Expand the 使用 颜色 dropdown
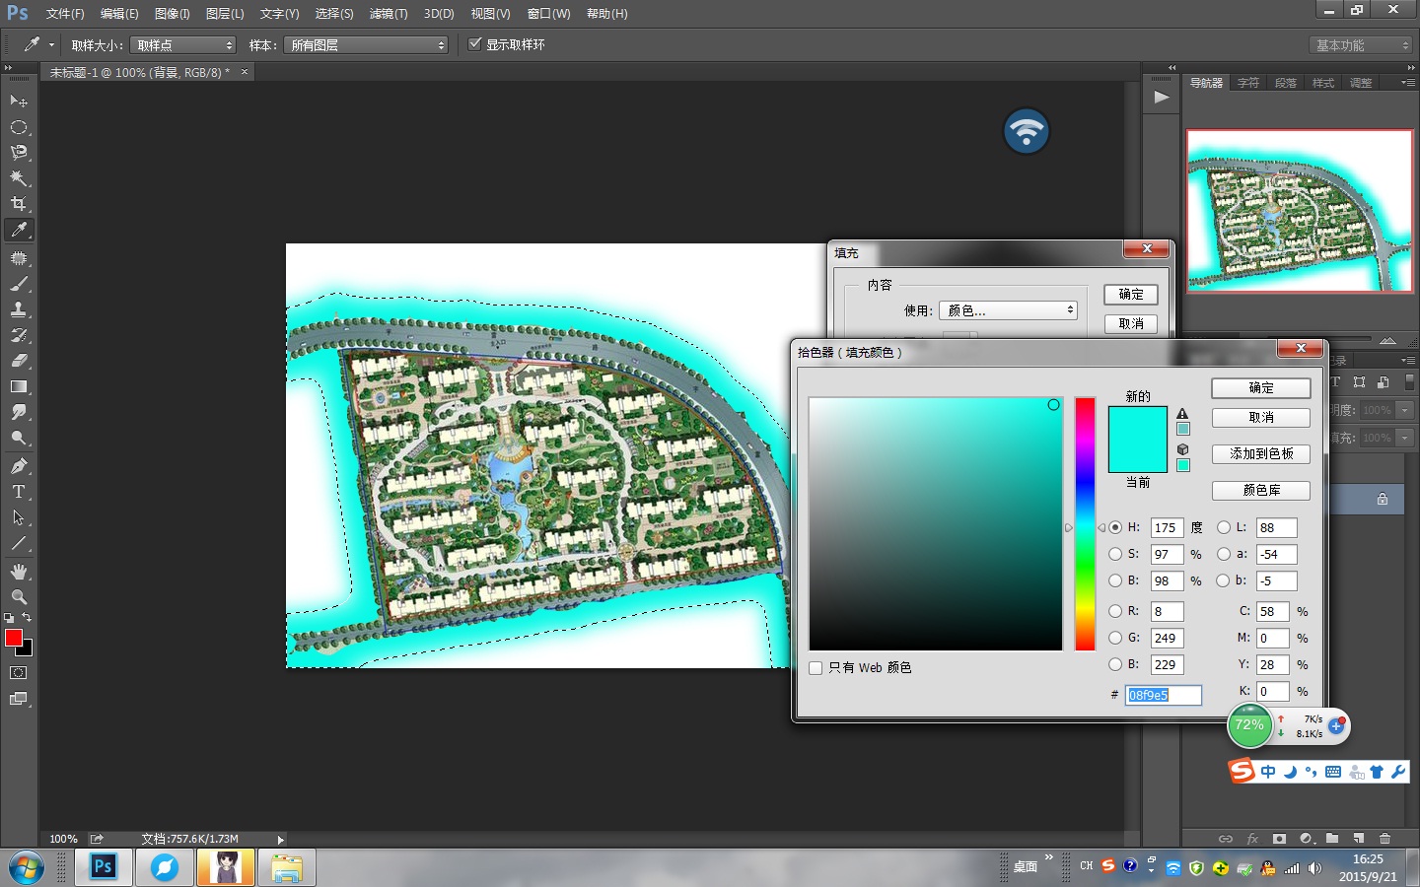1420x887 pixels. point(1008,310)
